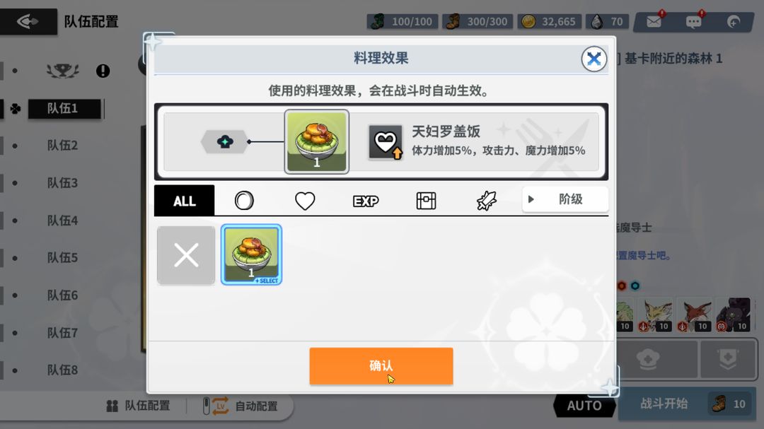Image resolution: width=764 pixels, height=429 pixels.
Task: Click the 自动配置 auto setup button
Action: [x=242, y=406]
